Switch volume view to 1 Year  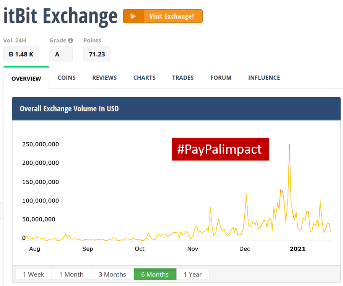(193, 274)
